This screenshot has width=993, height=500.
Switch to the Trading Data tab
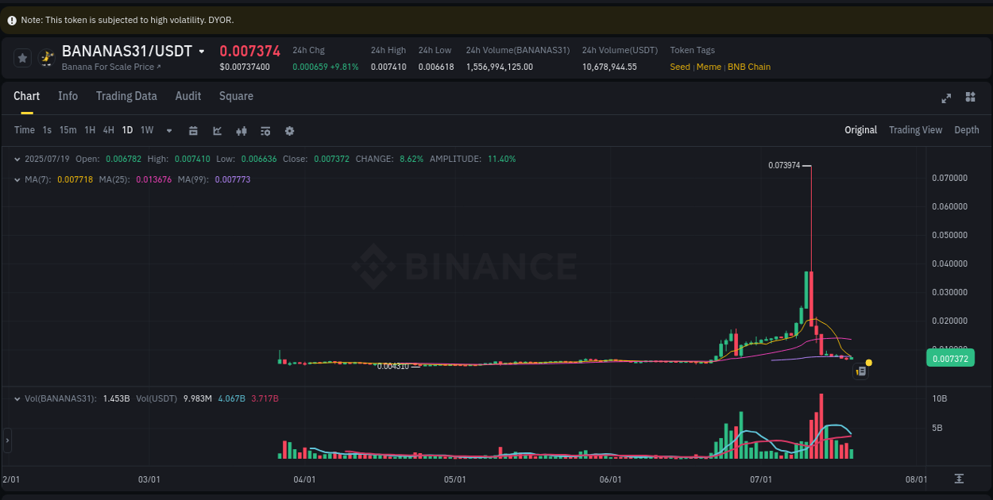tap(126, 96)
